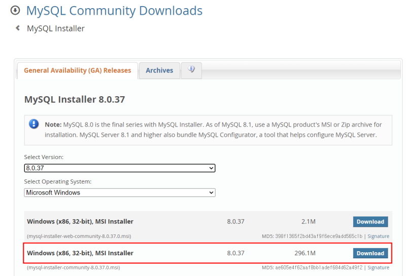406x276 pixels.
Task: Click the 2.1M file size value
Action: 309,221
